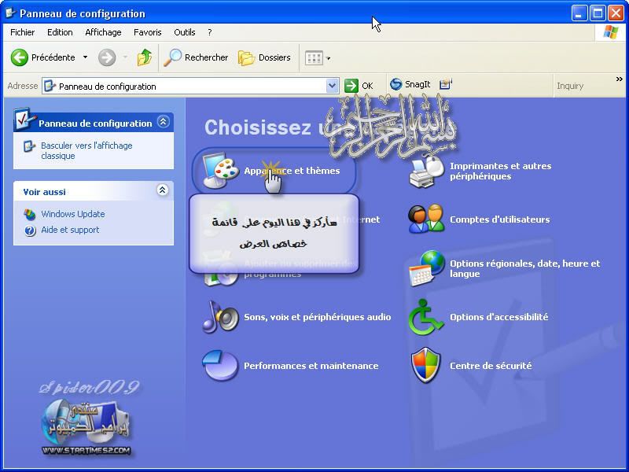Click the pie chart Performances icon
Screen dimensions: 629x472
click(x=220, y=365)
